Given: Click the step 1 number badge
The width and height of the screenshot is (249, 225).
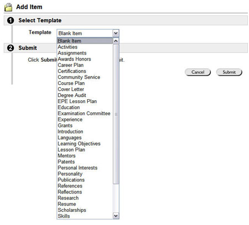Looking at the screenshot, I should [10, 20].
